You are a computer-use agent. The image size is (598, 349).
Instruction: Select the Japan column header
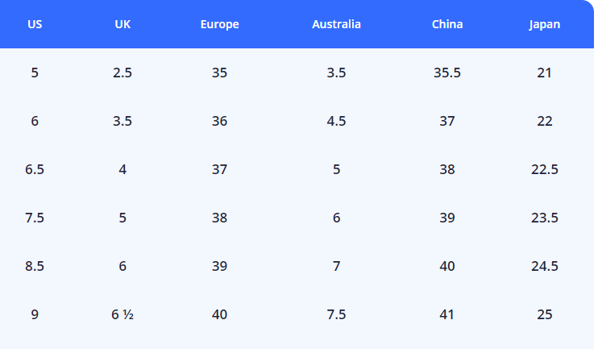[x=545, y=24]
